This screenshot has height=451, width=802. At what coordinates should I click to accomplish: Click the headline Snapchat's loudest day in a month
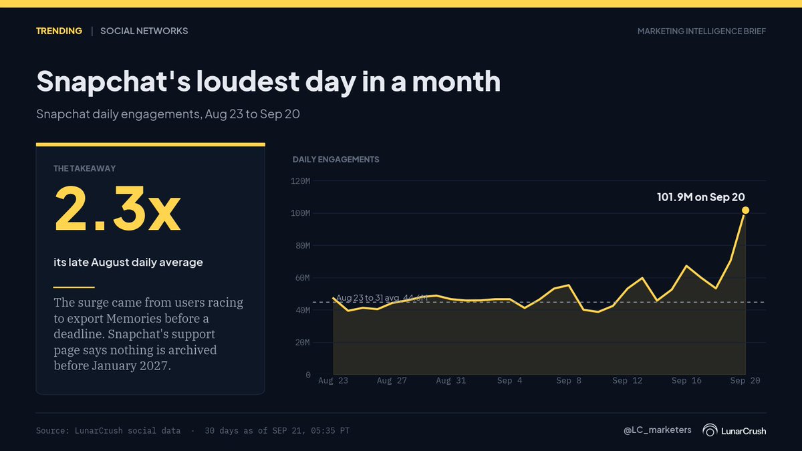pyautogui.click(x=268, y=82)
